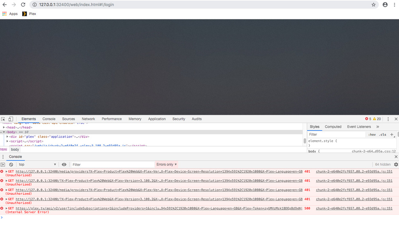This screenshot has width=399, height=229.
Task: Open the Security tab
Action: 179,119
